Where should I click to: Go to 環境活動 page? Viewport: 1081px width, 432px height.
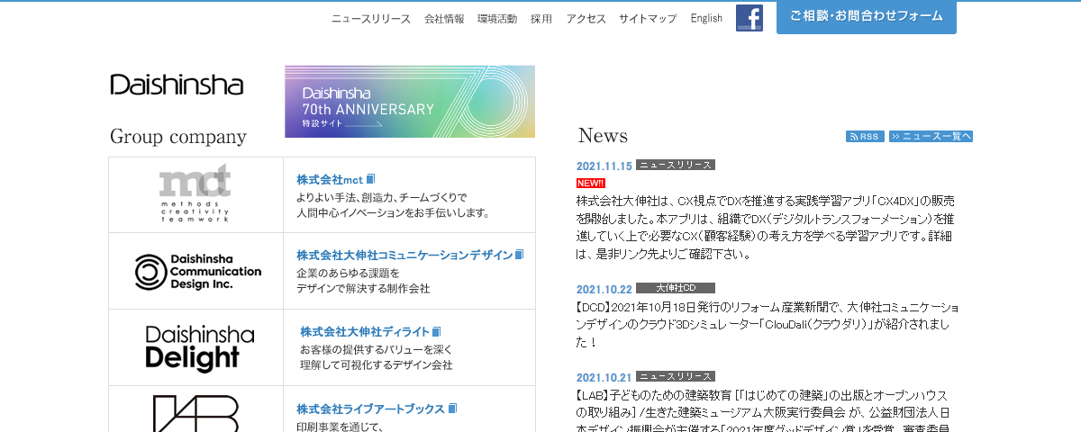497,19
